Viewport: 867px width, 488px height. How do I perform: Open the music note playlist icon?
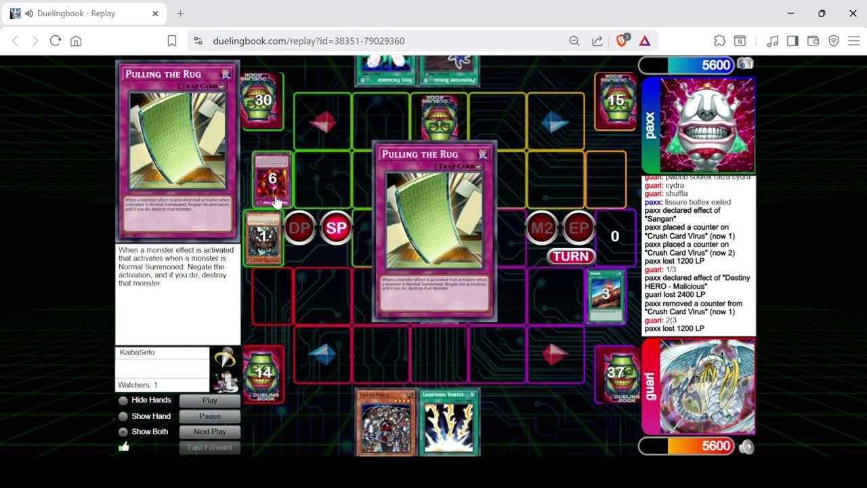click(x=772, y=41)
